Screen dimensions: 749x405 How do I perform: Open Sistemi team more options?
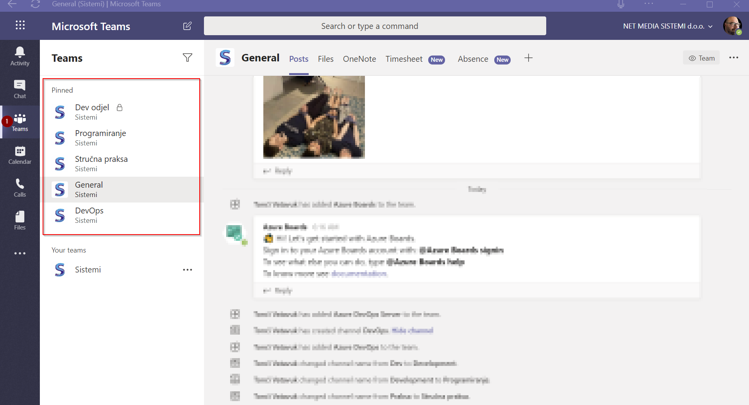pyautogui.click(x=188, y=270)
